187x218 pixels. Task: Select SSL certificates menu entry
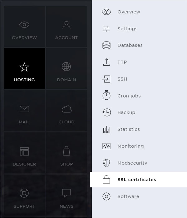point(138,180)
